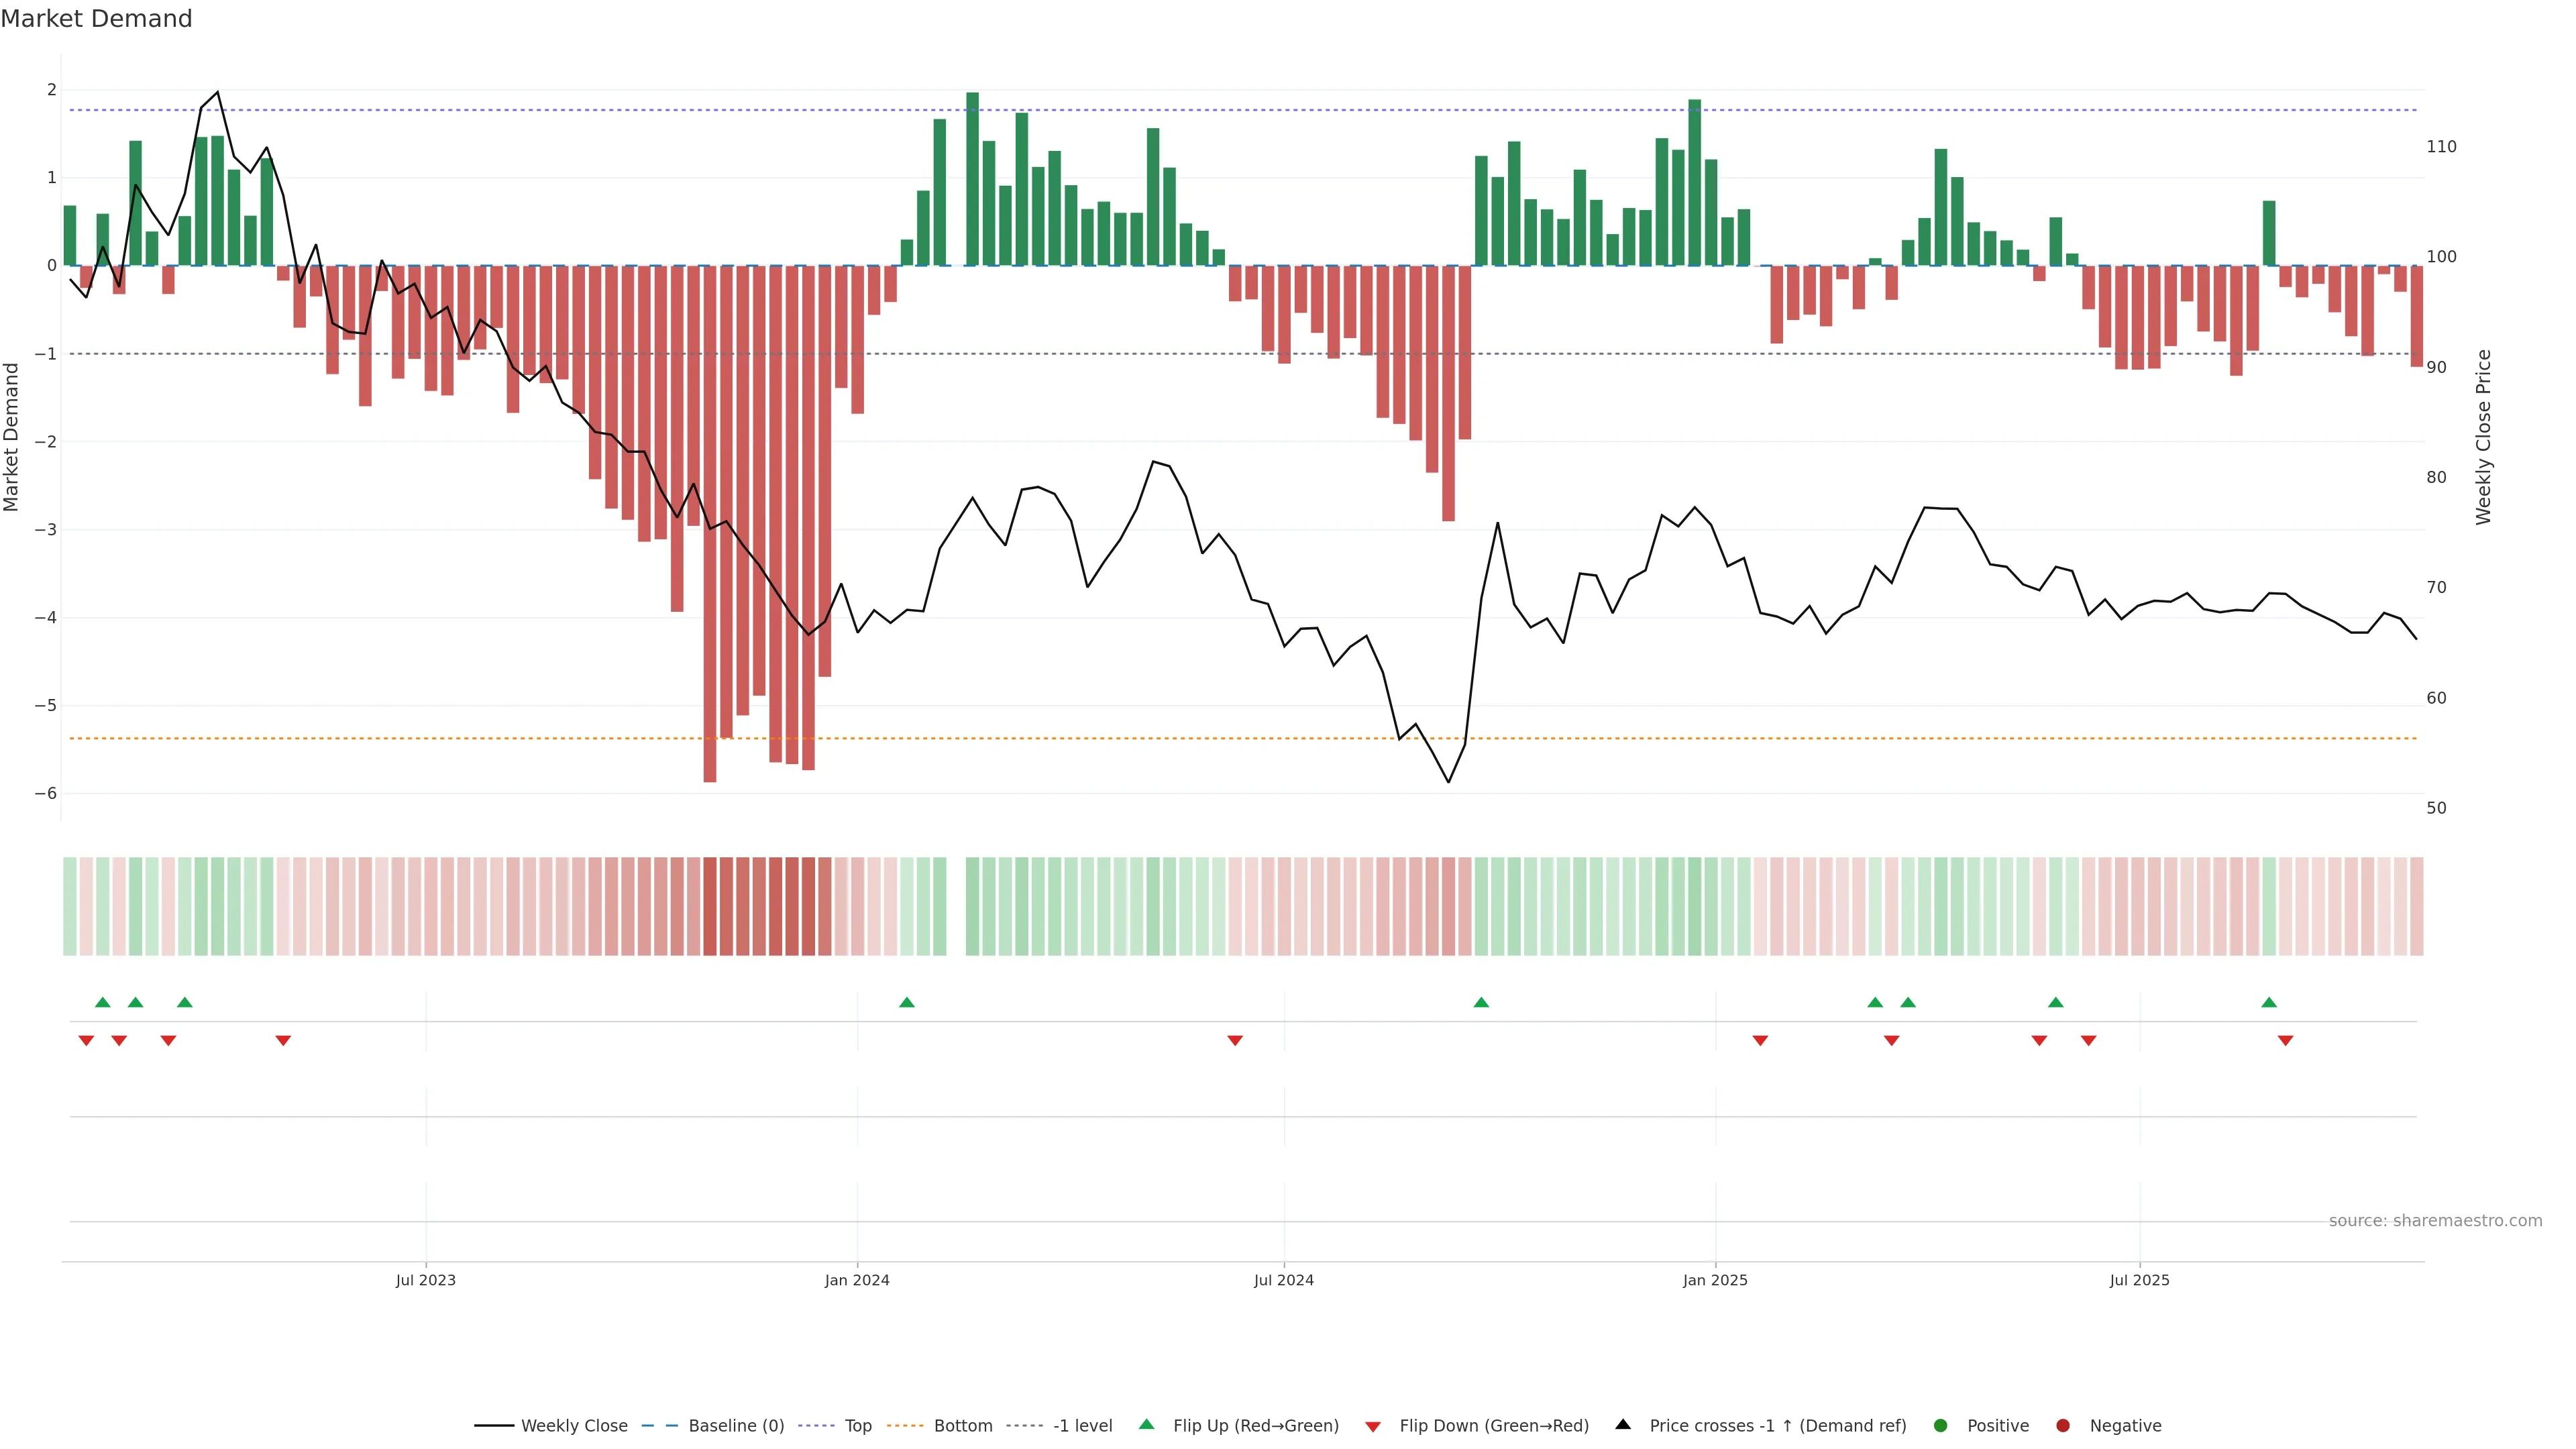This screenshot has height=1449, width=2576.
Task: Toggle the Weekly Close legend entry
Action: click(574, 1425)
